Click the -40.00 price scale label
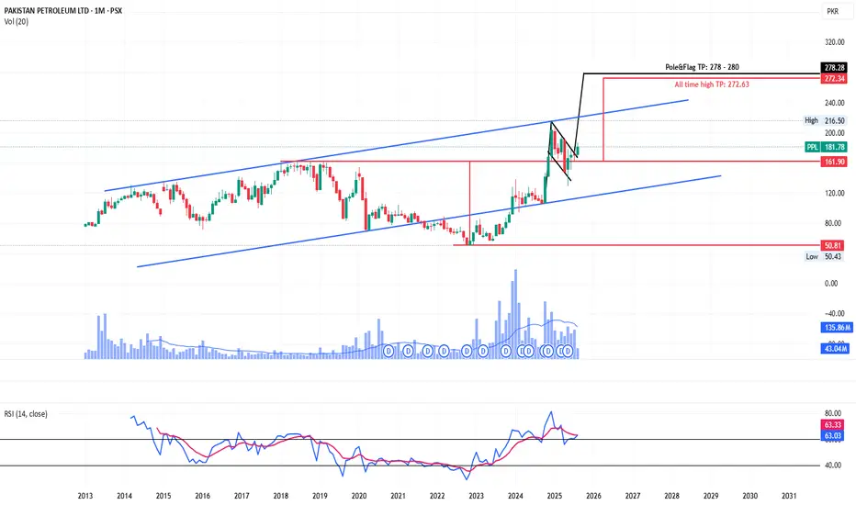This screenshot has width=856, height=505. pos(833,313)
